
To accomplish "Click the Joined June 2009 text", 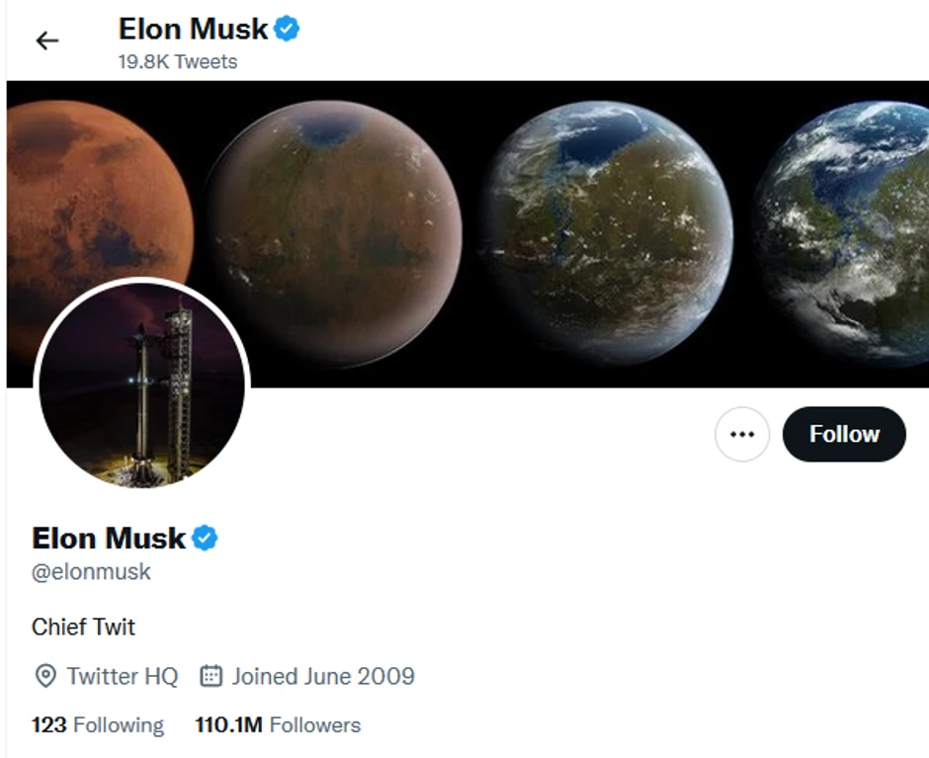I will [x=322, y=676].
